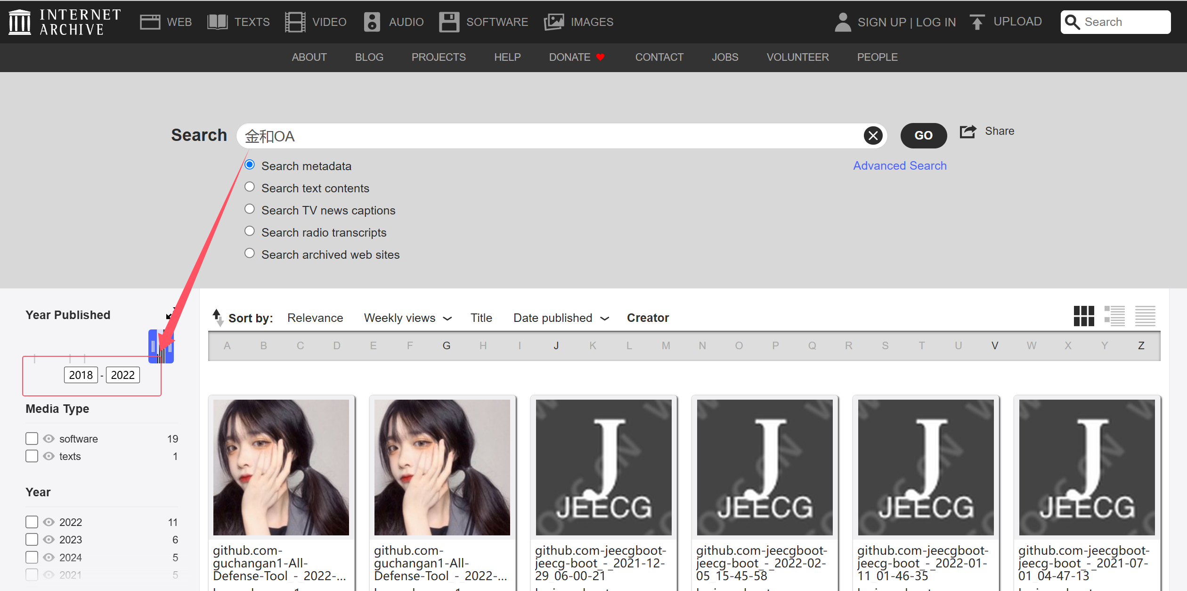Click the magnifier icon in top search
1187x591 pixels.
click(1073, 22)
